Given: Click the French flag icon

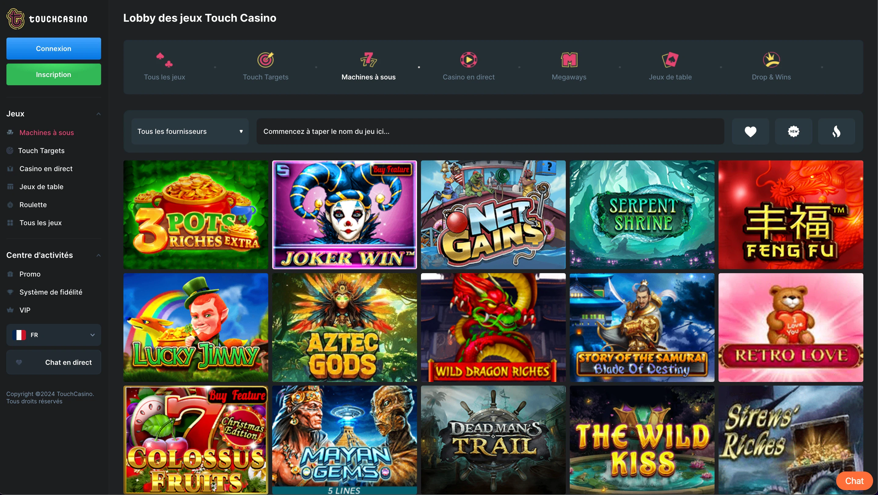Looking at the screenshot, I should (x=19, y=335).
